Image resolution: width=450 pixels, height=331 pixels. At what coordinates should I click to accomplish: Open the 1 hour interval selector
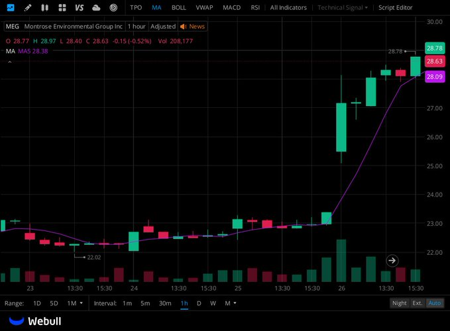pyautogui.click(x=137, y=26)
